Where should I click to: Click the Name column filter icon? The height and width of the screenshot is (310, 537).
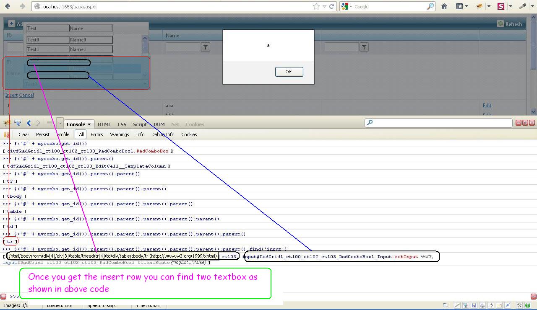(206, 47)
